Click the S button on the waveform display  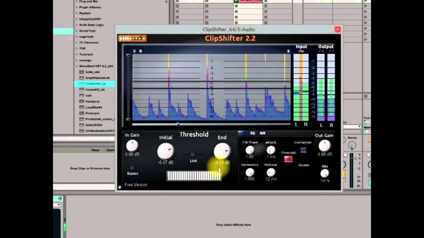tap(288, 51)
